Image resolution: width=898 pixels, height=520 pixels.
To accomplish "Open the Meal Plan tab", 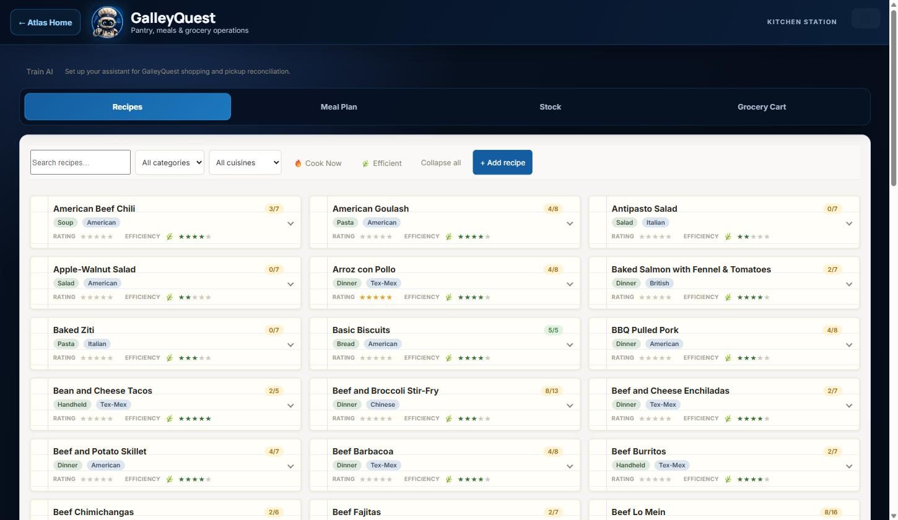I will [339, 106].
